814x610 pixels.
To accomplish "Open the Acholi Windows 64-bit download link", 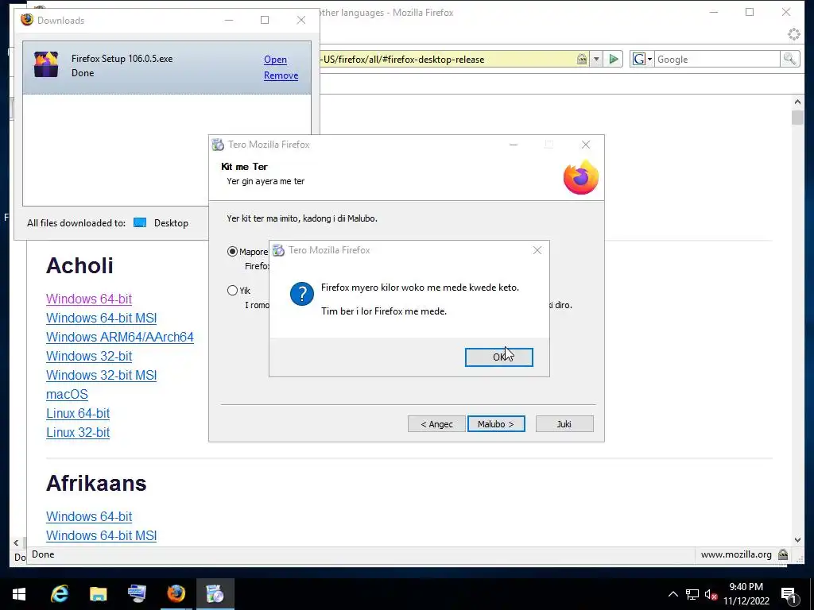I will pos(89,299).
